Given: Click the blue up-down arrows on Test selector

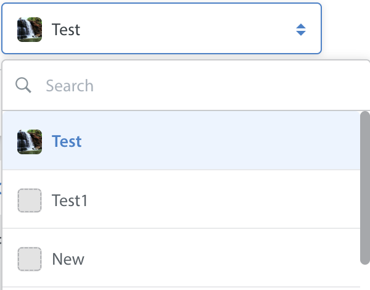Looking at the screenshot, I should pos(301,30).
